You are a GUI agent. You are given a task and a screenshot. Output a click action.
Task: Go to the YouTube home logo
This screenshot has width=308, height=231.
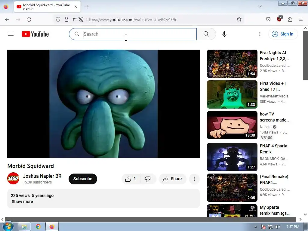(35, 34)
